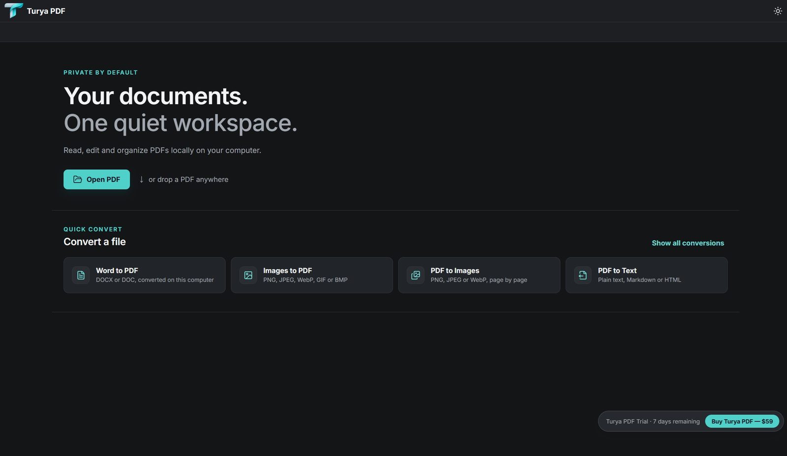This screenshot has width=787, height=456.
Task: Click the 'PRIVATE BY DEFAULT' label
Action: click(x=100, y=72)
